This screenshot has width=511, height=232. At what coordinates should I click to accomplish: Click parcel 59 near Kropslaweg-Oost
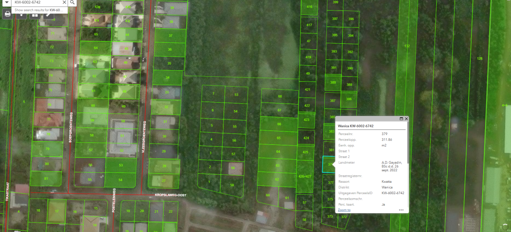232,186
